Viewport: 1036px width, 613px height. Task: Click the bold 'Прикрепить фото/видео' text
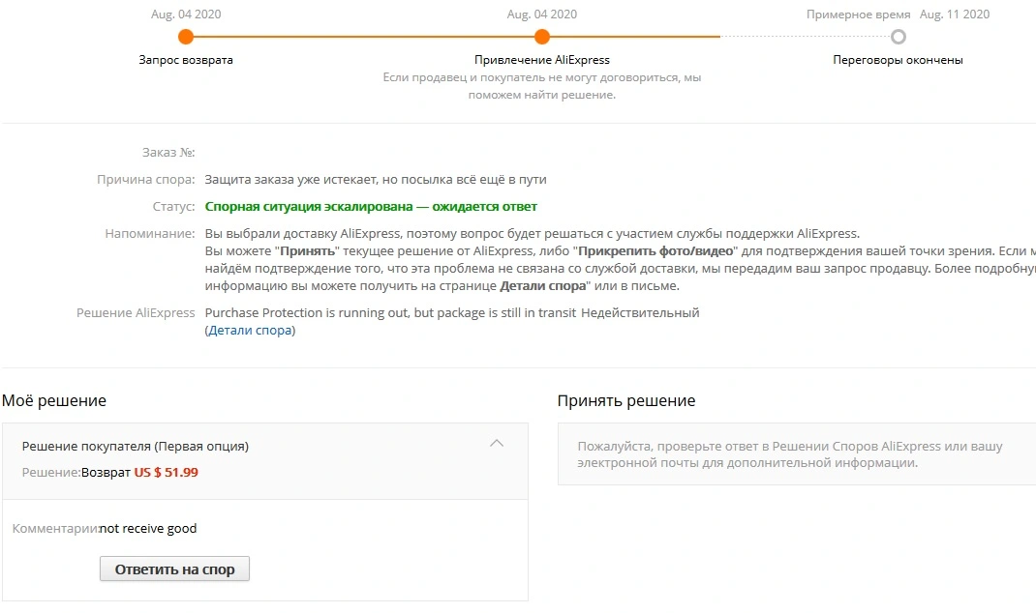pyautogui.click(x=655, y=250)
